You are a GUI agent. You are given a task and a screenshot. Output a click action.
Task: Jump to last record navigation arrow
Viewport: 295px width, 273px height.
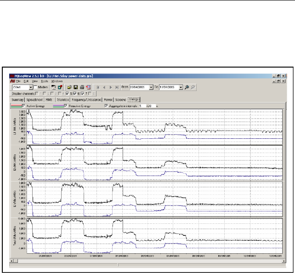[117, 86]
